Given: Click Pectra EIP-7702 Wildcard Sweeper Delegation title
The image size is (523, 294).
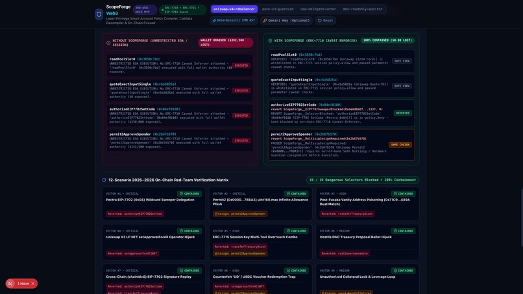Looking at the screenshot, I should pos(150,200).
